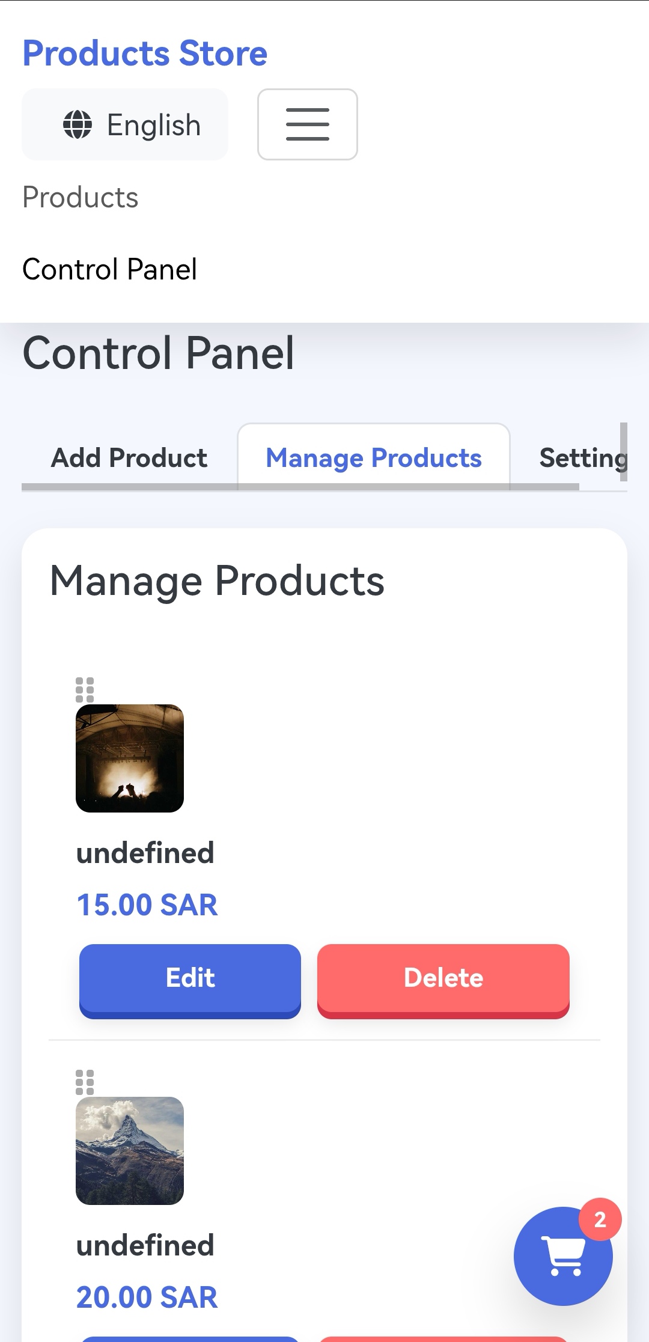Toggle the hamburger navigation menu
The width and height of the screenshot is (649, 1342).
pos(307,124)
